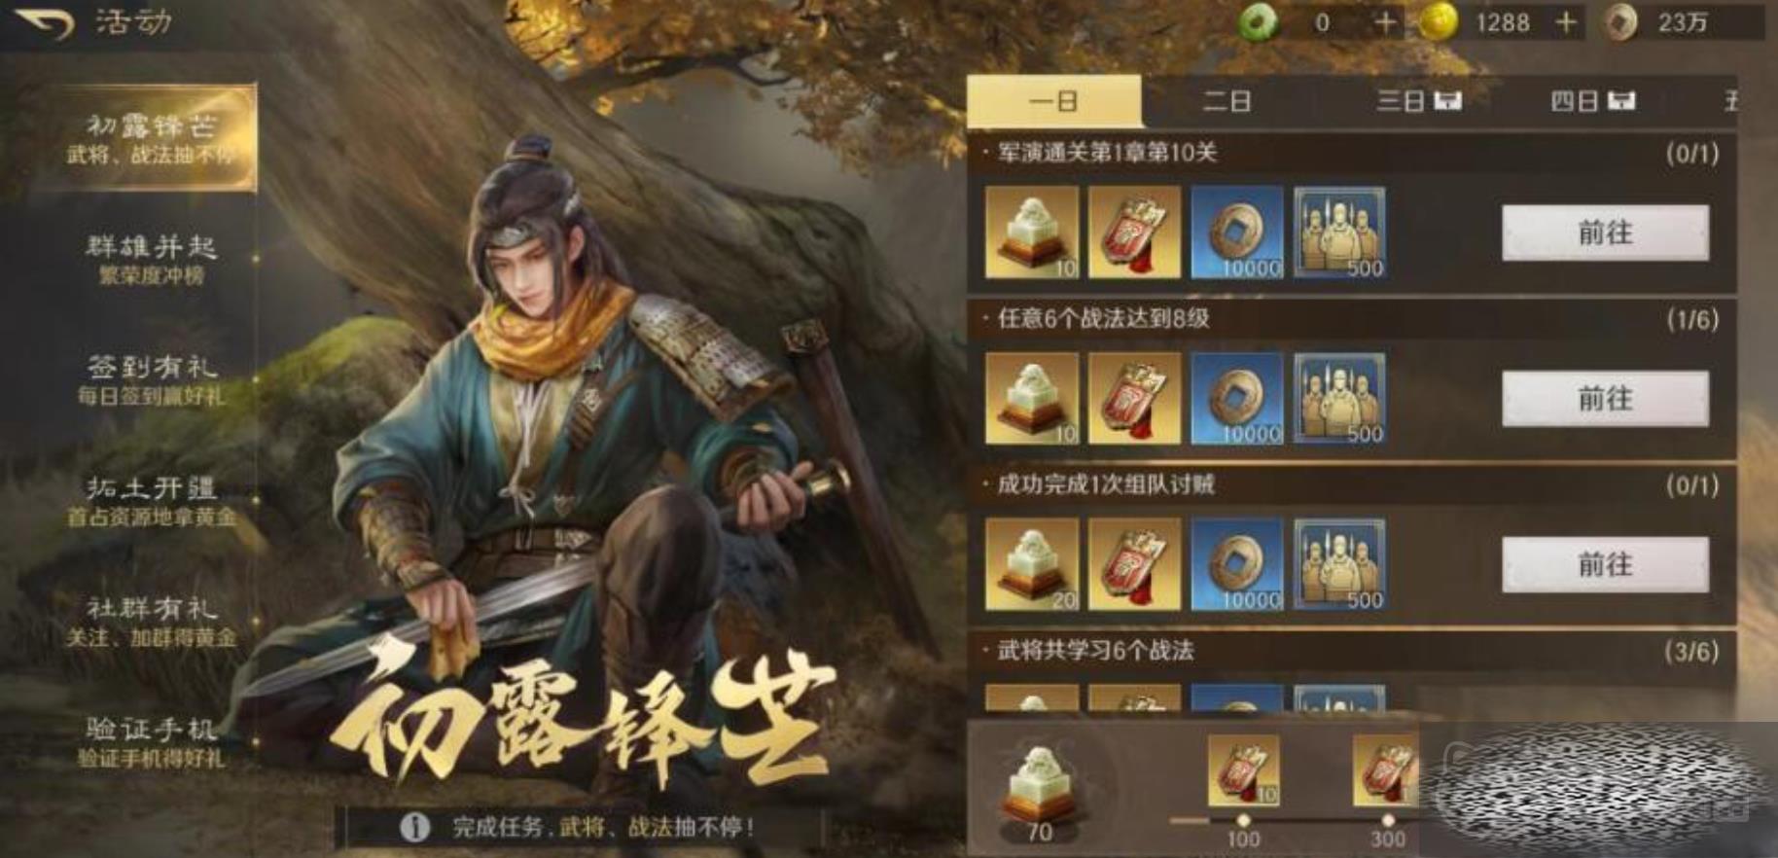This screenshot has height=858, width=1778.
Task: Add gold with the plus next to 1288
Action: [x=1565, y=22]
